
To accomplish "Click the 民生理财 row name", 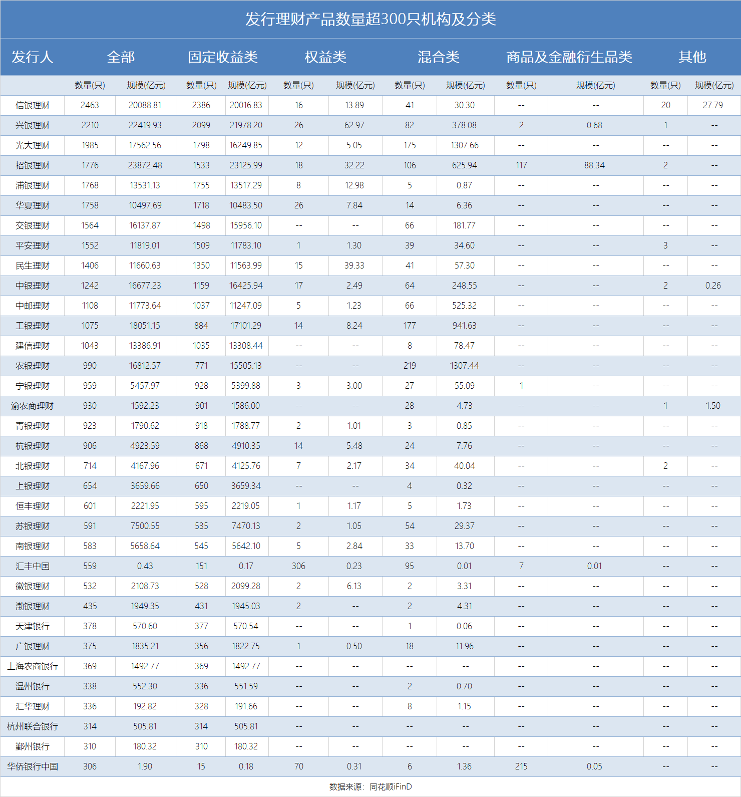I will pos(33,265).
